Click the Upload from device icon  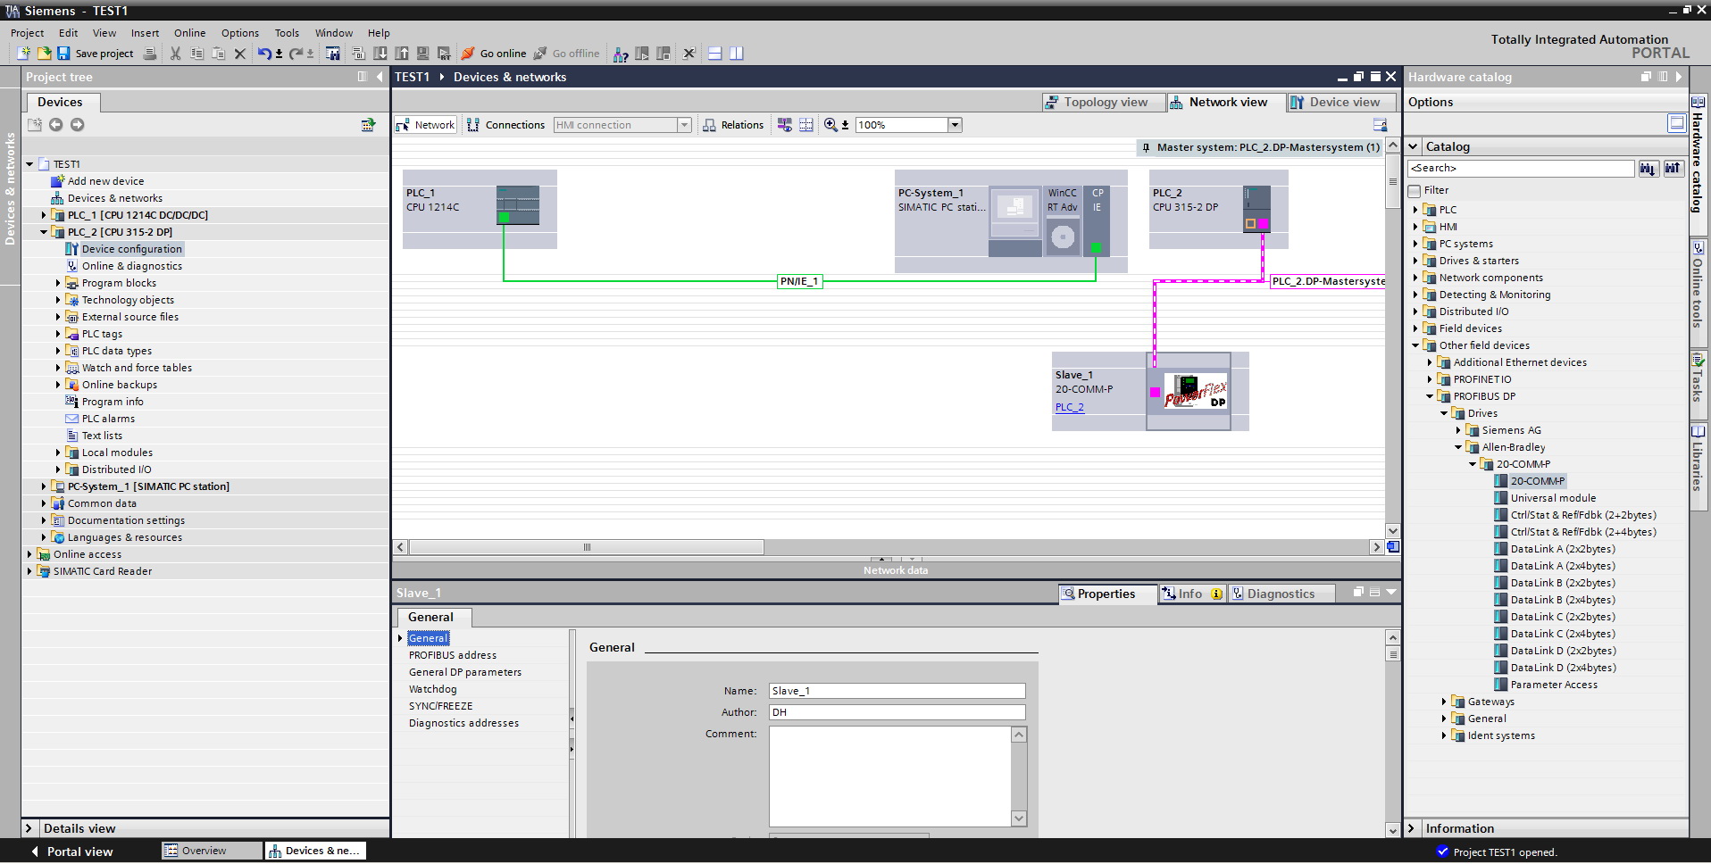coord(402,54)
